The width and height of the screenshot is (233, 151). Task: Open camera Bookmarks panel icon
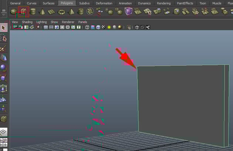[x=26, y=27]
